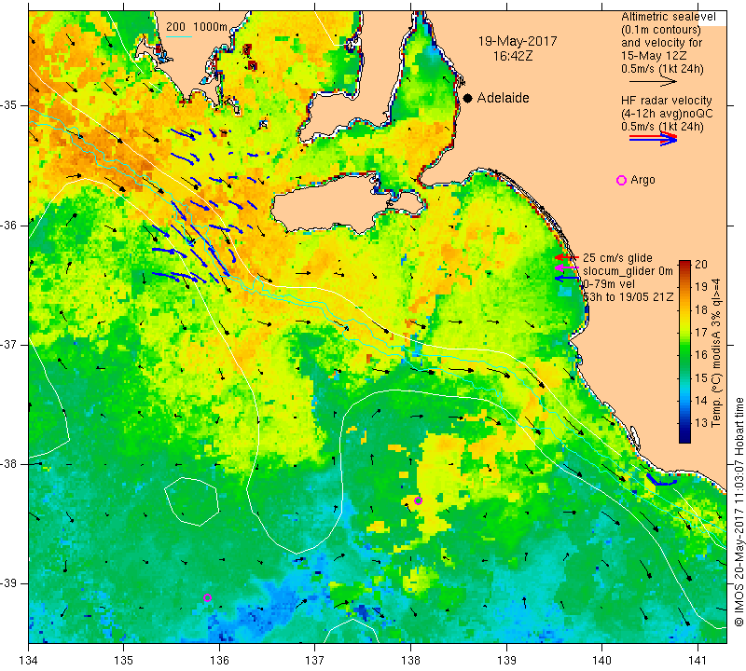Click the blue 0-79m vel arrow
This screenshot has width=746, height=671.
click(x=567, y=279)
